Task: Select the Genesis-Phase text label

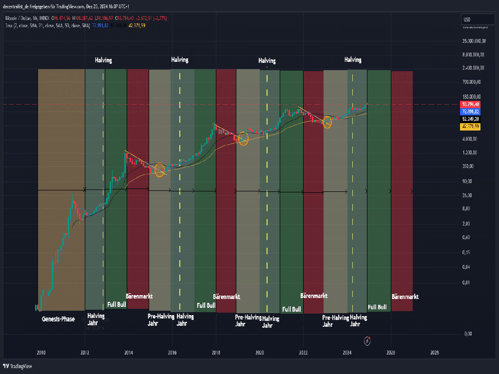Action: tap(58, 319)
